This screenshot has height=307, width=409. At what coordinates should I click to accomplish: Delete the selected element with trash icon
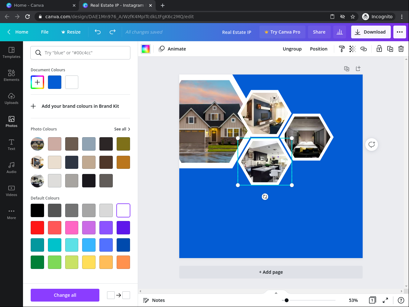point(401,49)
